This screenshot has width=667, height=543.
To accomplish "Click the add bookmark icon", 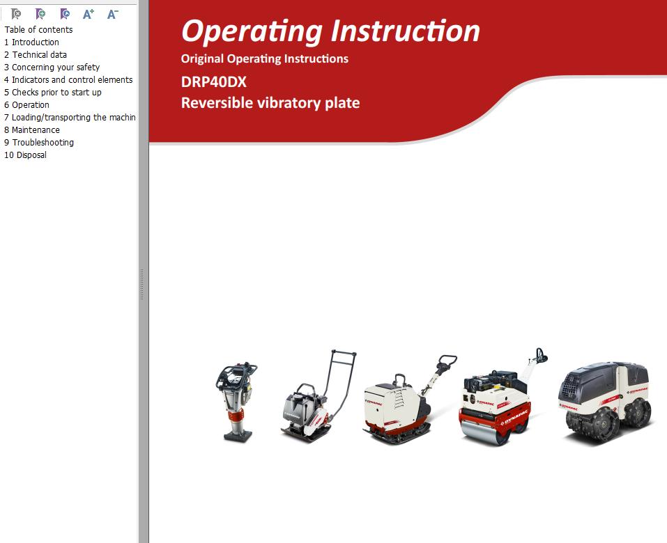I will 40,14.
